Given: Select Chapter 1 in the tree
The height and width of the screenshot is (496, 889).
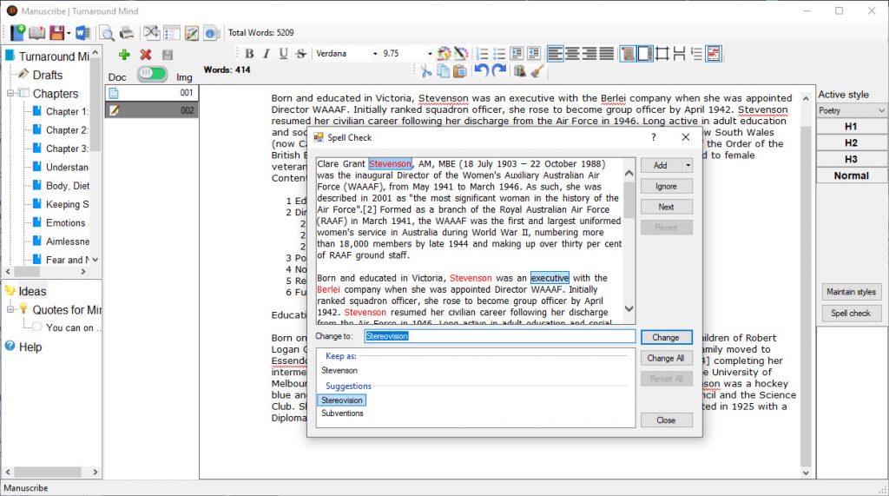Looking at the screenshot, I should click(x=67, y=112).
